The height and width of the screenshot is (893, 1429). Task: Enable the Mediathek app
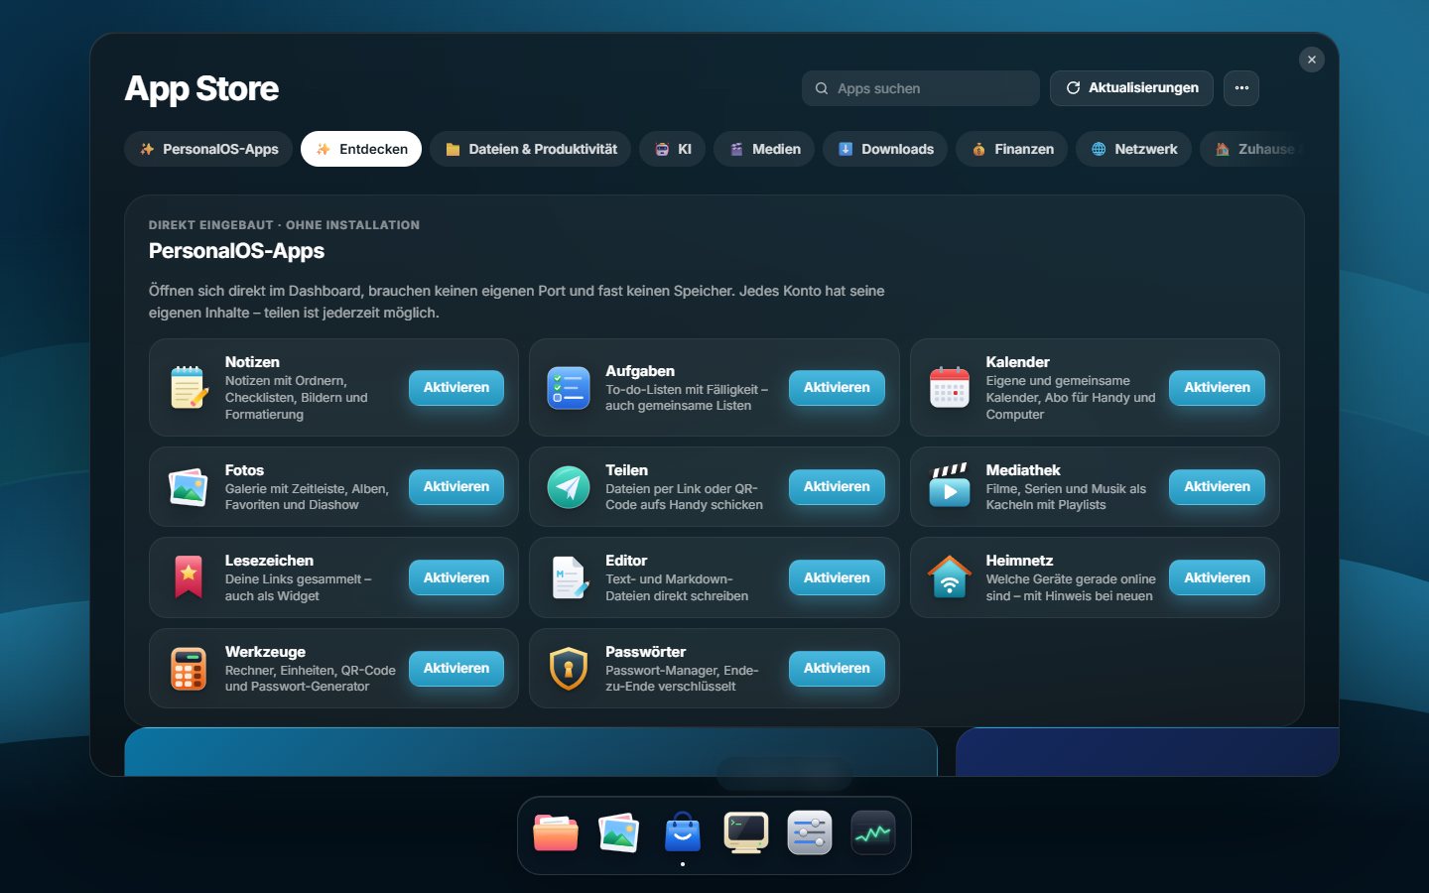click(1217, 487)
